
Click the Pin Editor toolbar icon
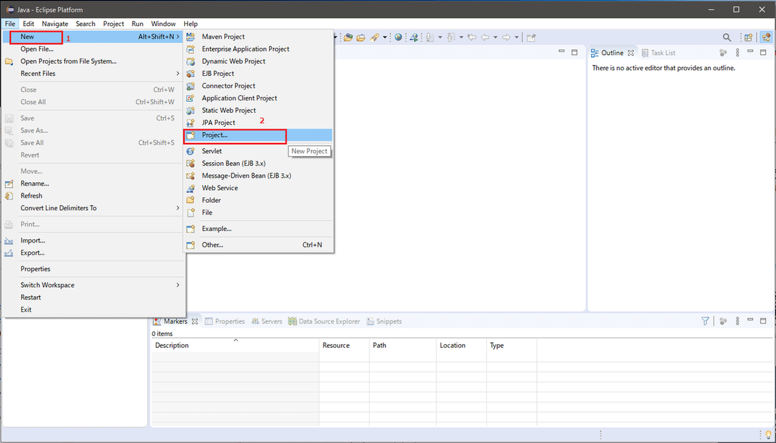click(531, 37)
